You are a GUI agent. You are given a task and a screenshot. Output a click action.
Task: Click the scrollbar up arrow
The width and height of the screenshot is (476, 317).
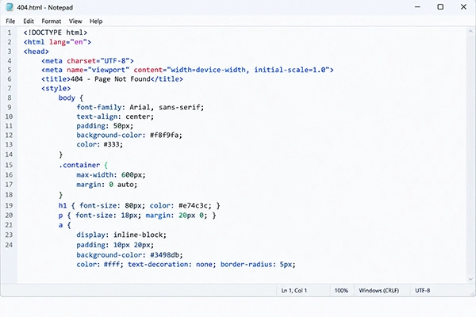tap(470, 31)
